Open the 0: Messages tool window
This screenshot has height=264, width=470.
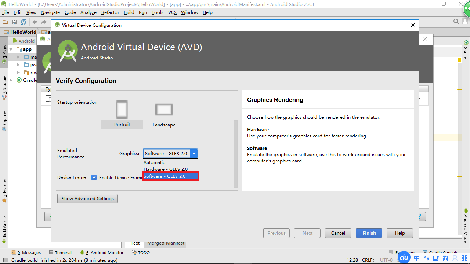[x=26, y=253]
